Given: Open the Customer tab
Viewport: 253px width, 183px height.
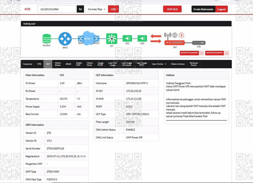Looking at the screenshot, I should [27, 64].
